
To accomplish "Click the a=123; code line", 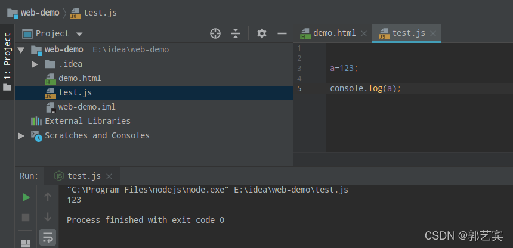I will click(344, 69).
